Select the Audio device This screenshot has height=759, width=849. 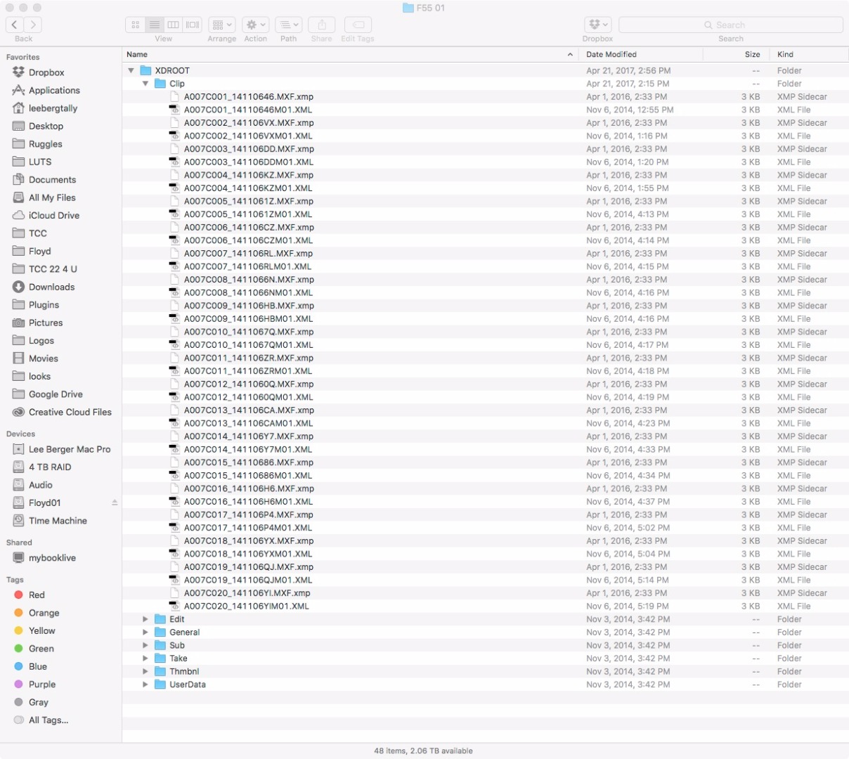[40, 485]
